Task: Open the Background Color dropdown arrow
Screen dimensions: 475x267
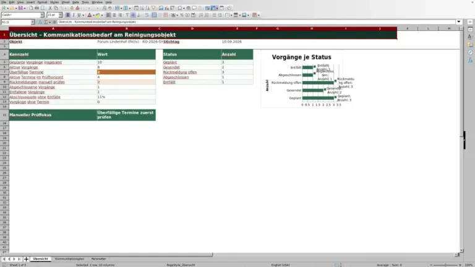Action: click(102, 15)
